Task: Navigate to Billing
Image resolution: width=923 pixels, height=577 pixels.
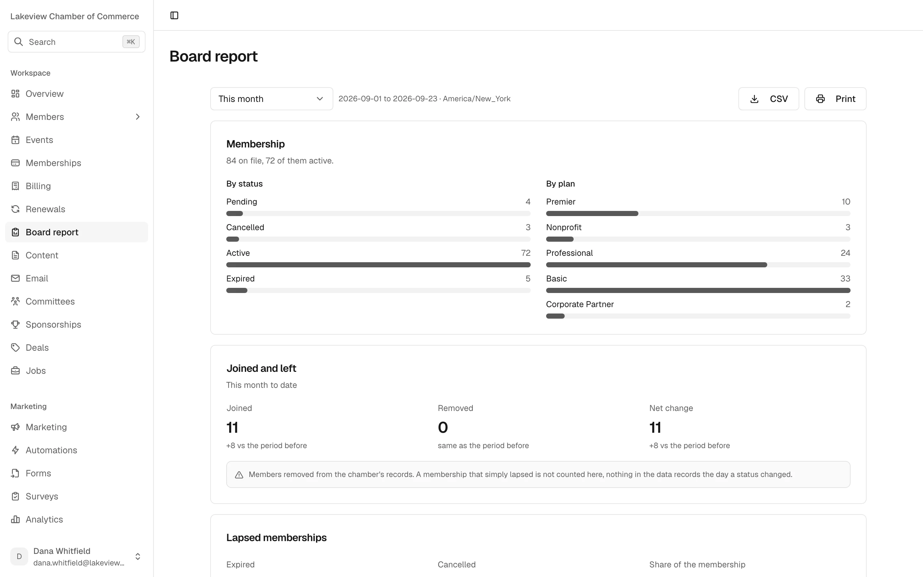Action: click(x=76, y=186)
